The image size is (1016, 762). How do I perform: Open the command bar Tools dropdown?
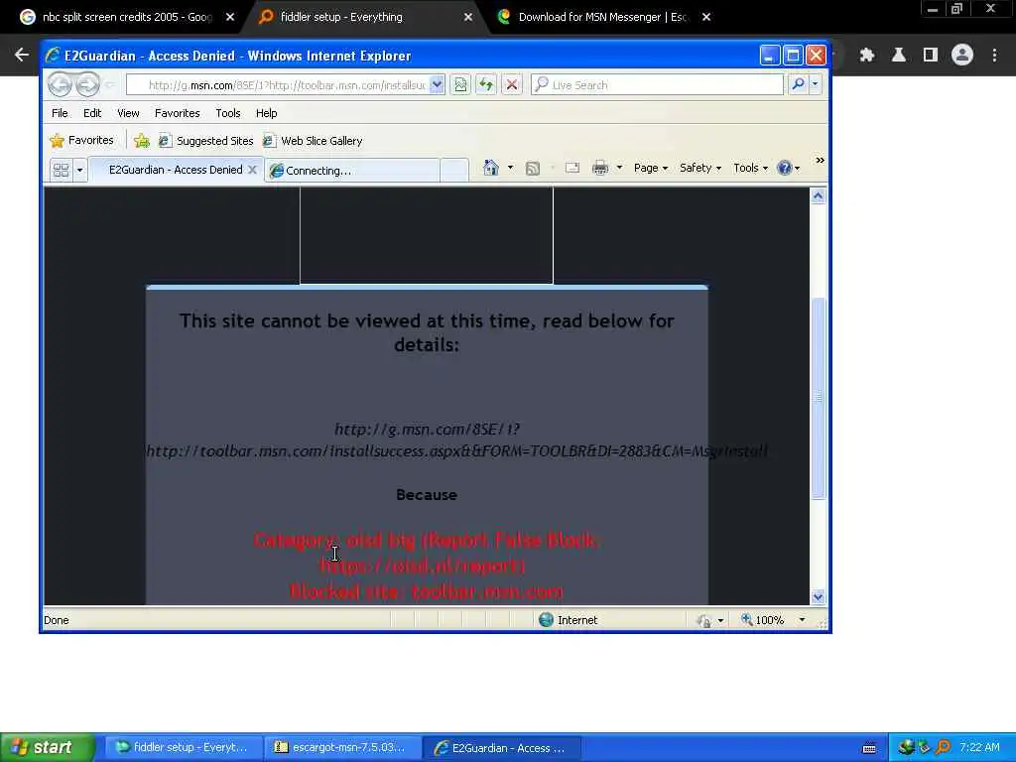tap(750, 168)
